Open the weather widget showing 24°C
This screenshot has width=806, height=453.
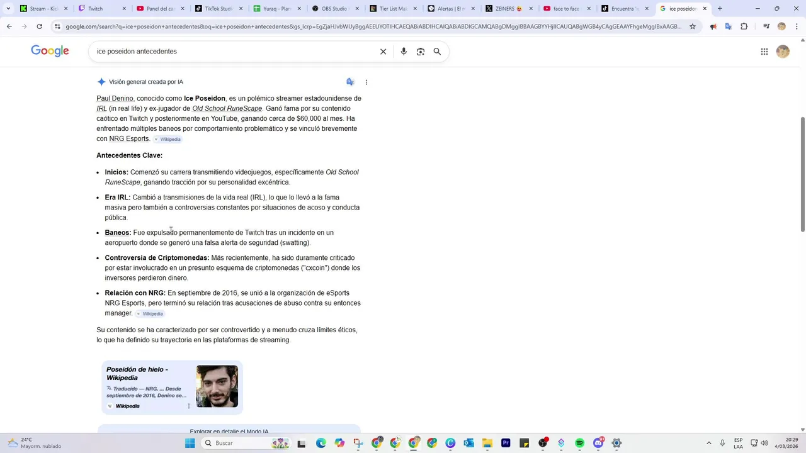(x=35, y=443)
